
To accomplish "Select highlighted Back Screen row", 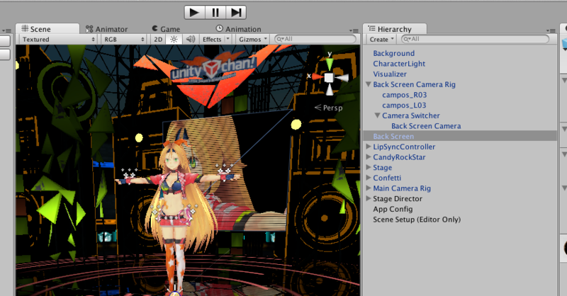I will pos(460,136).
